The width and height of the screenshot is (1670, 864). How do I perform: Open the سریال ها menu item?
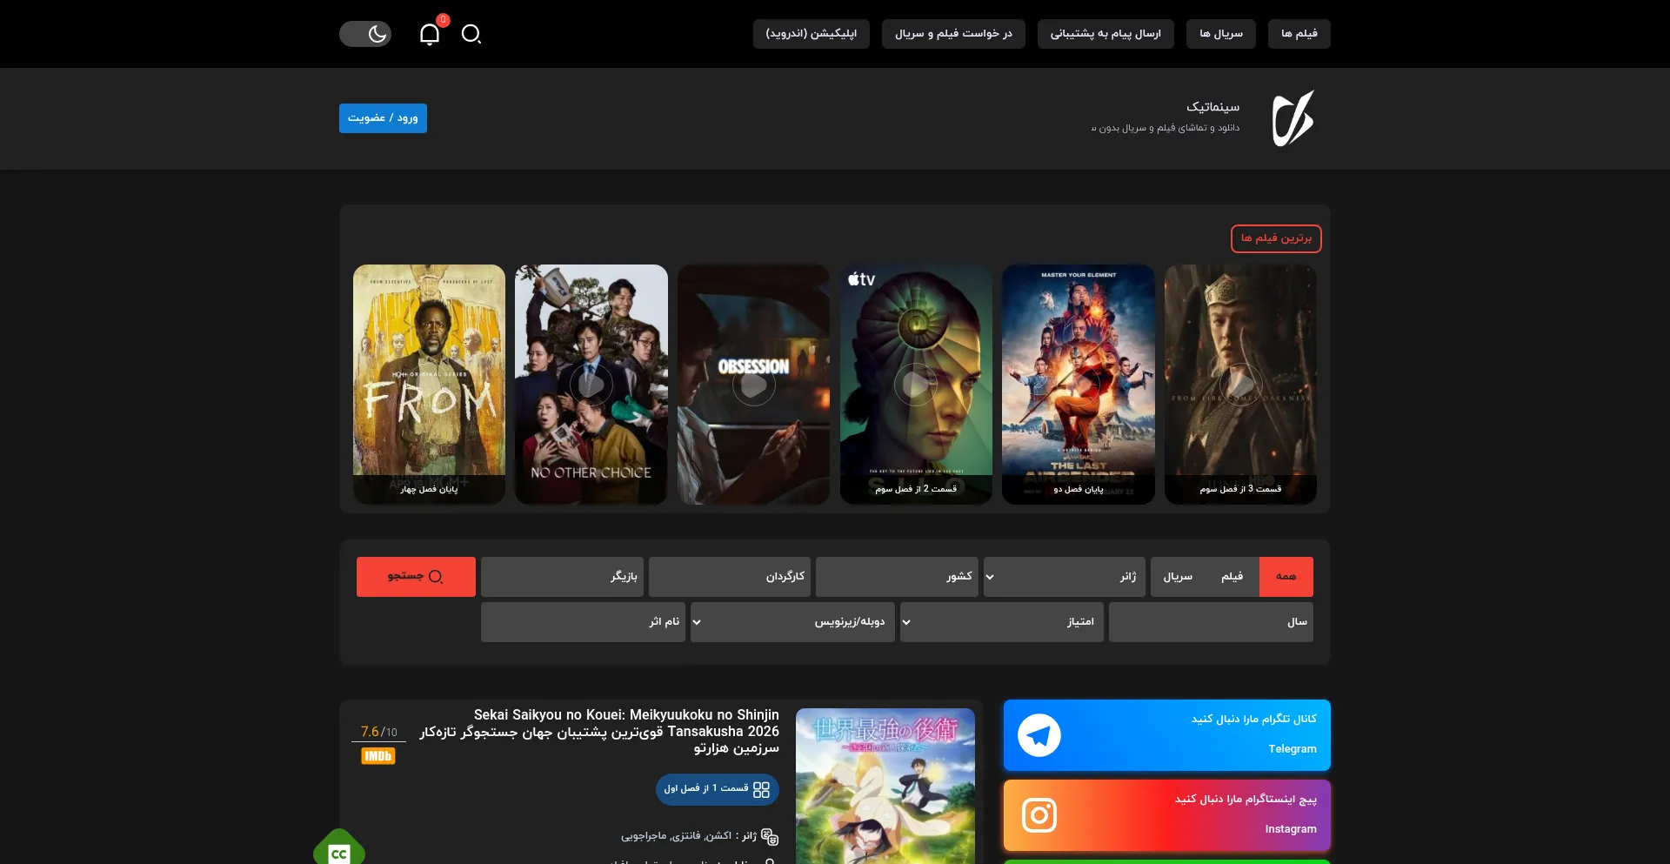pyautogui.click(x=1221, y=34)
